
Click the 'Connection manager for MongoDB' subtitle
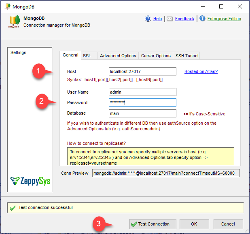click(57, 25)
